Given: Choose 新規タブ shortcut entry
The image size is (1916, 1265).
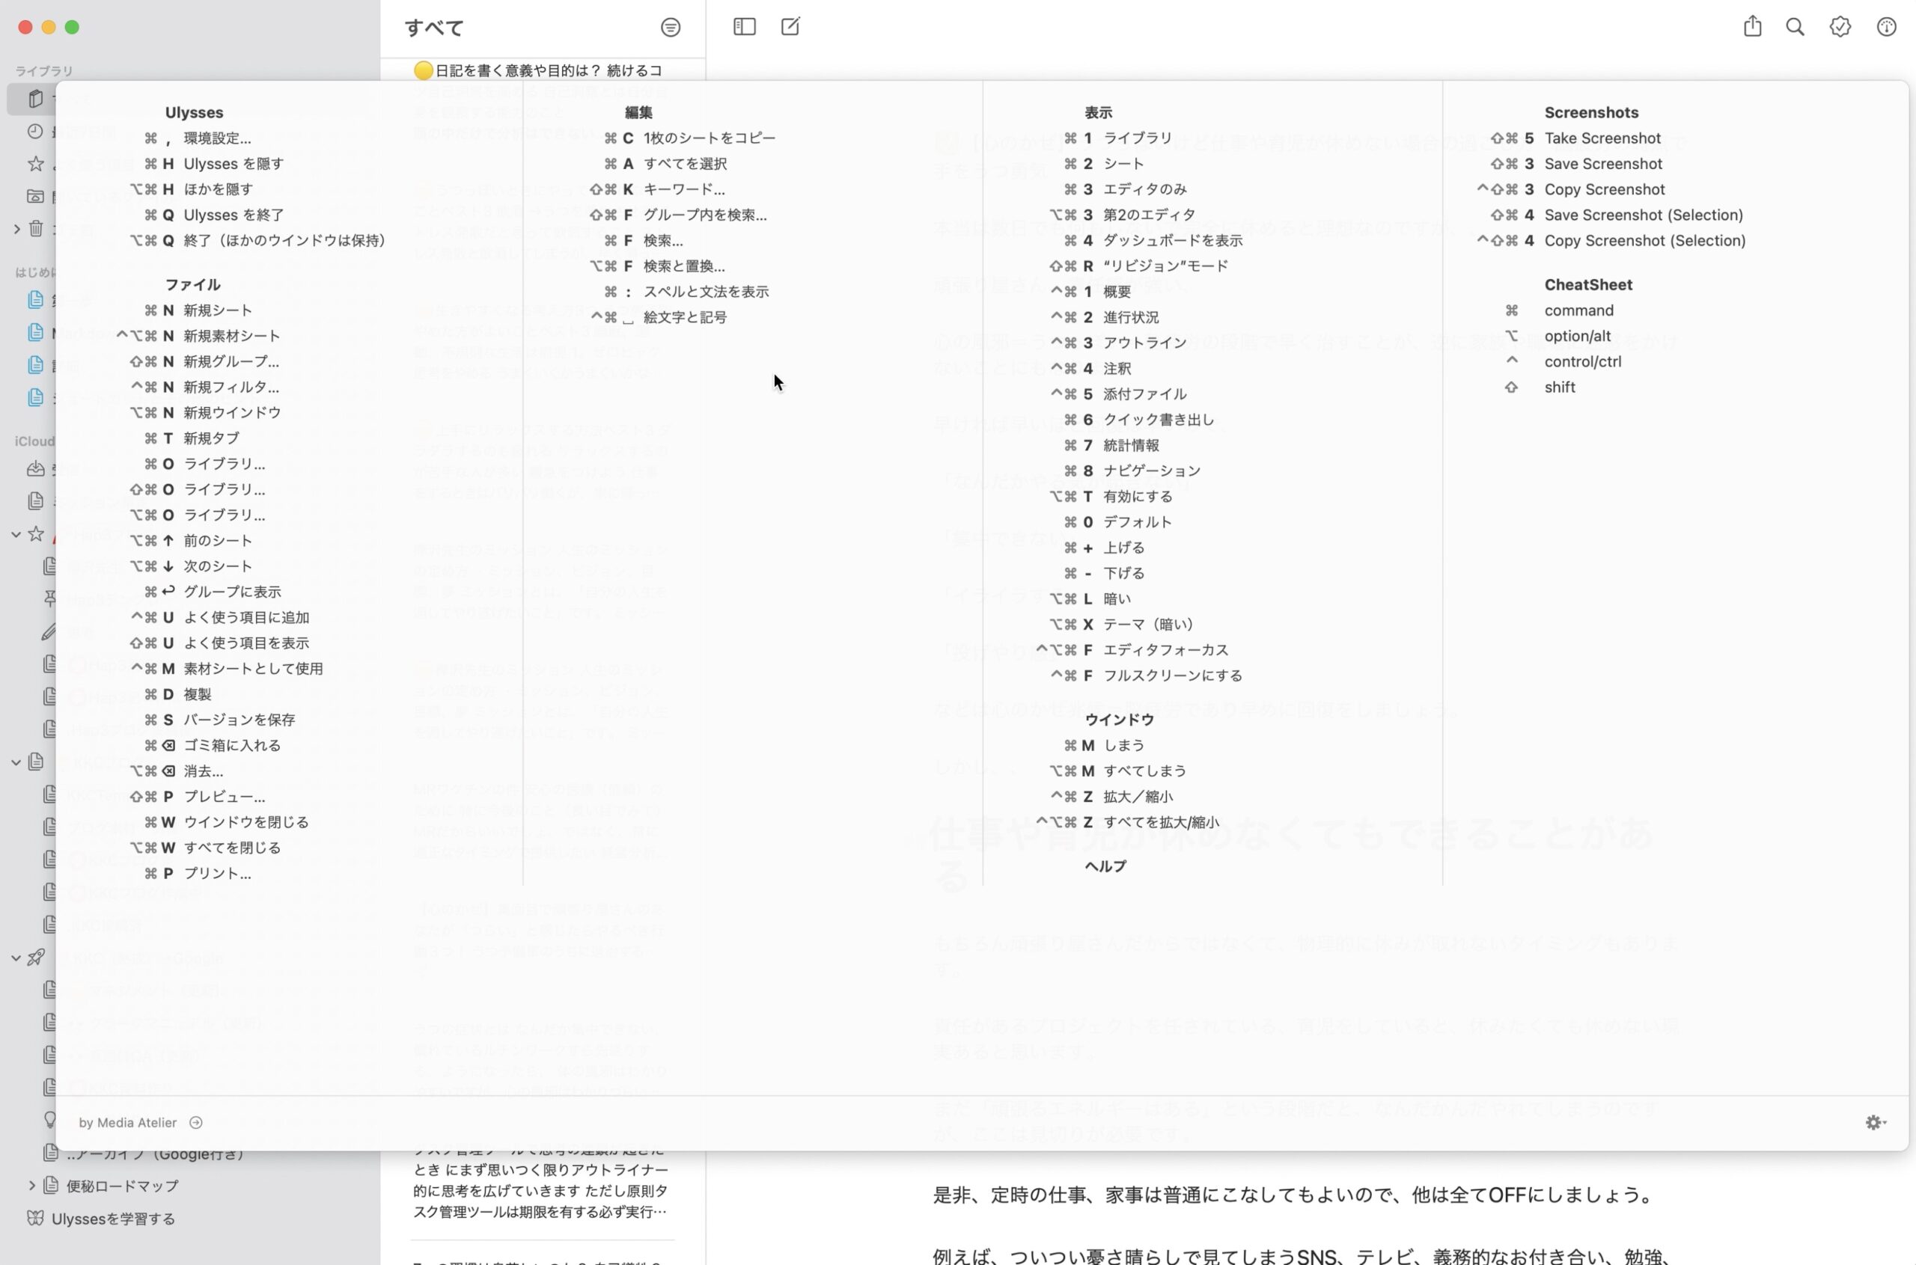Looking at the screenshot, I should coord(210,438).
